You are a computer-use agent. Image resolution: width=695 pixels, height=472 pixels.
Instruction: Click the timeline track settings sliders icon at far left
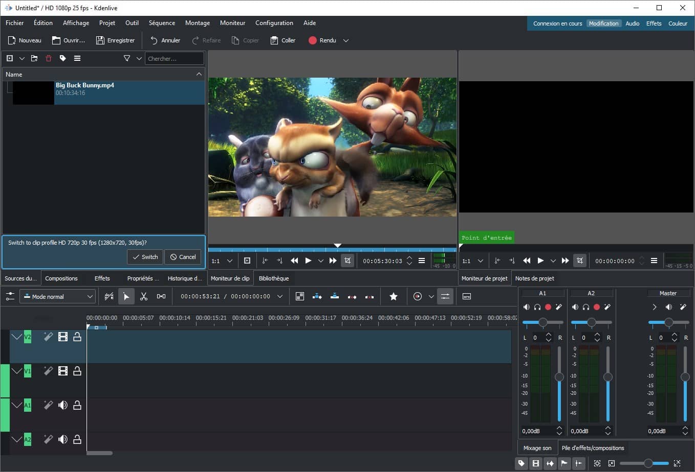(10, 296)
